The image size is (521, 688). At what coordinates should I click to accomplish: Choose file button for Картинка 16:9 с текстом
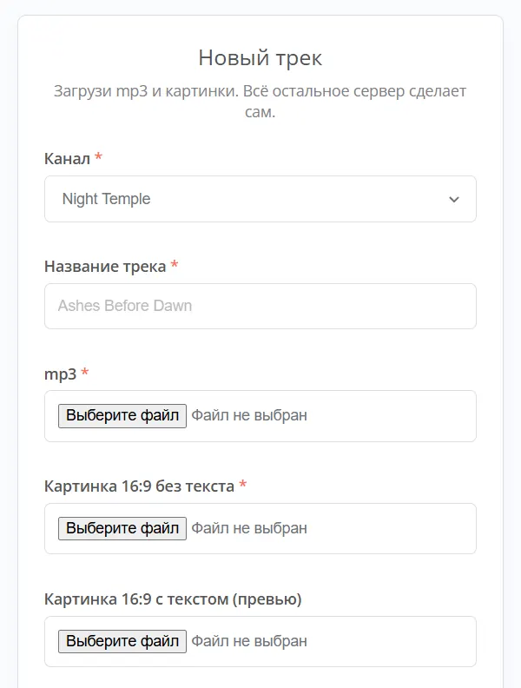click(x=122, y=641)
